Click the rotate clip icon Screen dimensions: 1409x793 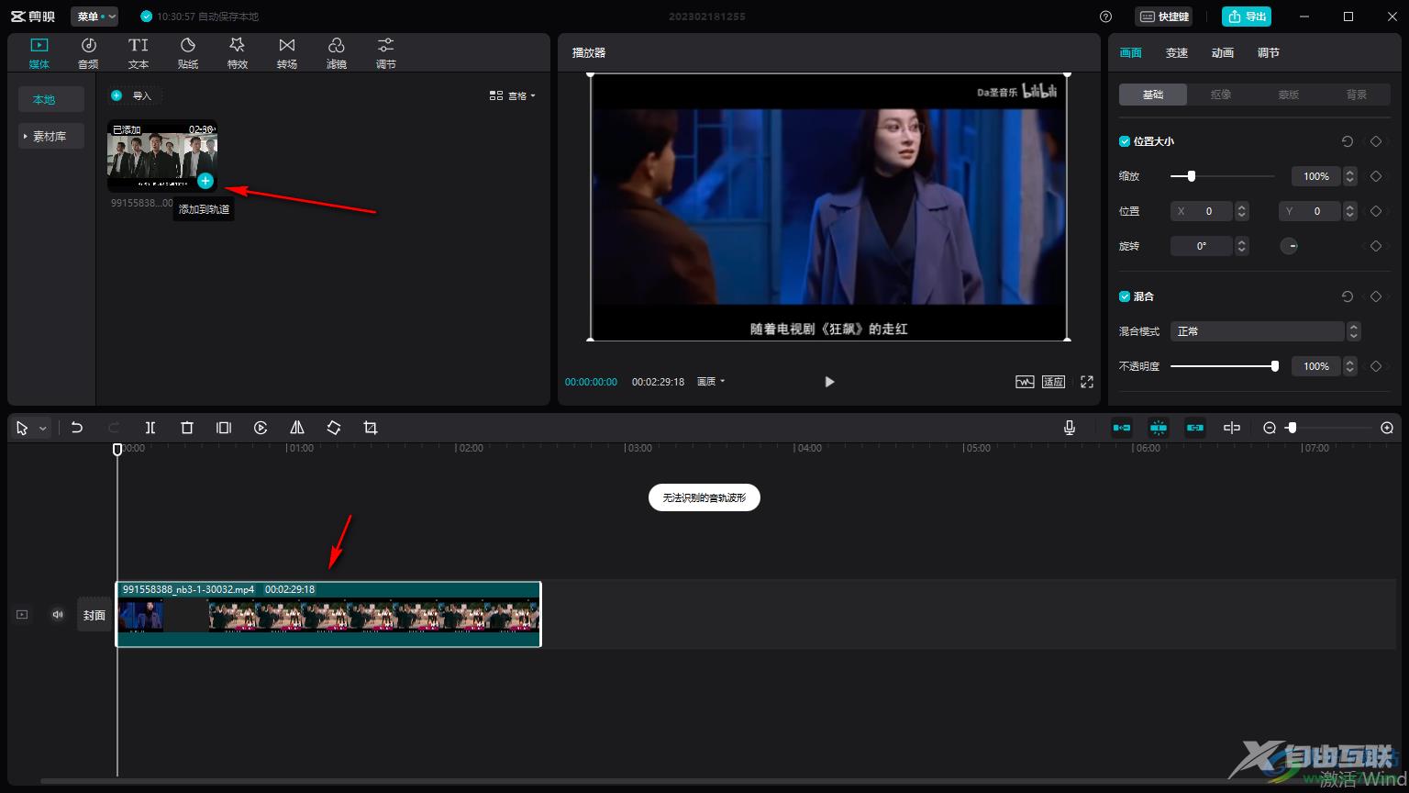334,428
